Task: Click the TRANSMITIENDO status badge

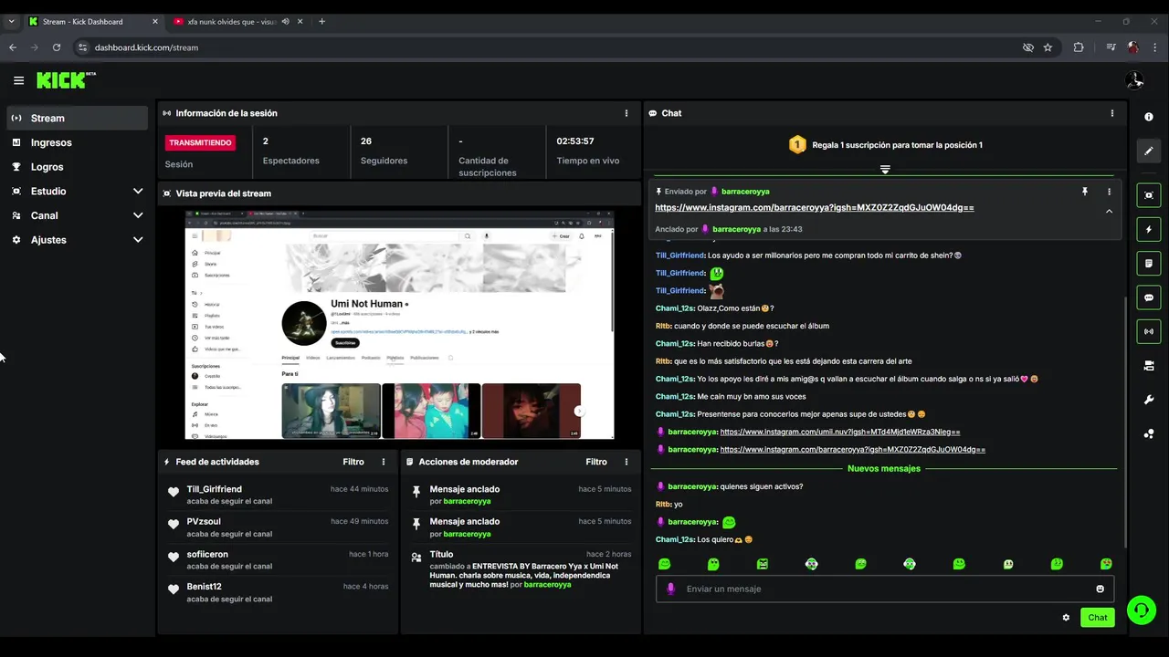Action: [x=200, y=142]
